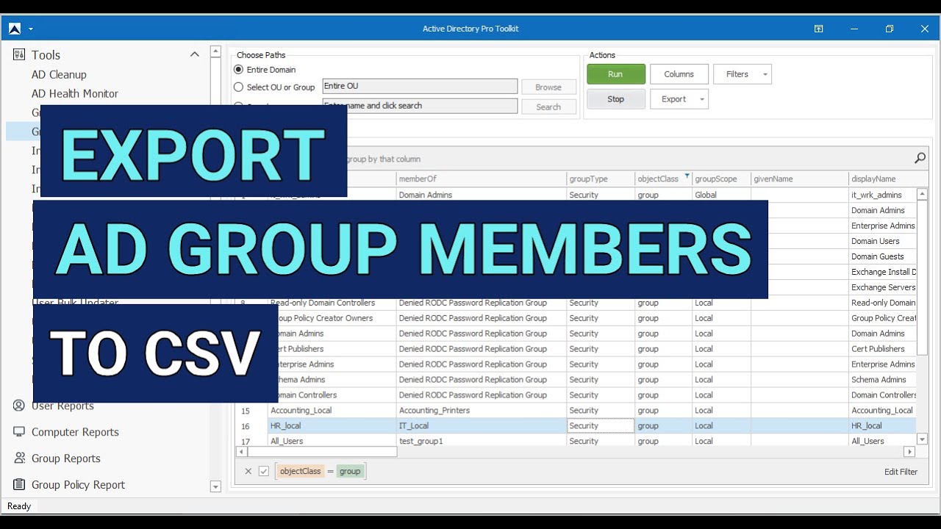Sort by givenName column header
Screen dimensions: 941x529
click(x=800, y=179)
